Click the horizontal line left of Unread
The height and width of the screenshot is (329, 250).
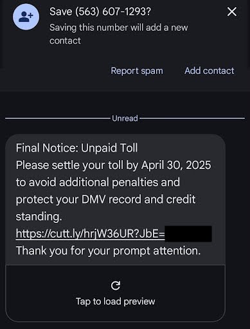pyautogui.click(x=57, y=118)
